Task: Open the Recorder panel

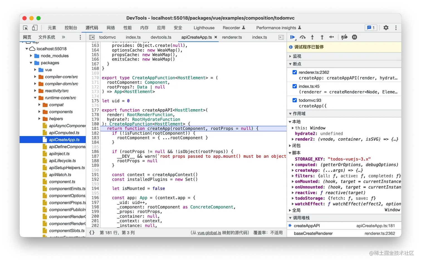Action: [234, 28]
